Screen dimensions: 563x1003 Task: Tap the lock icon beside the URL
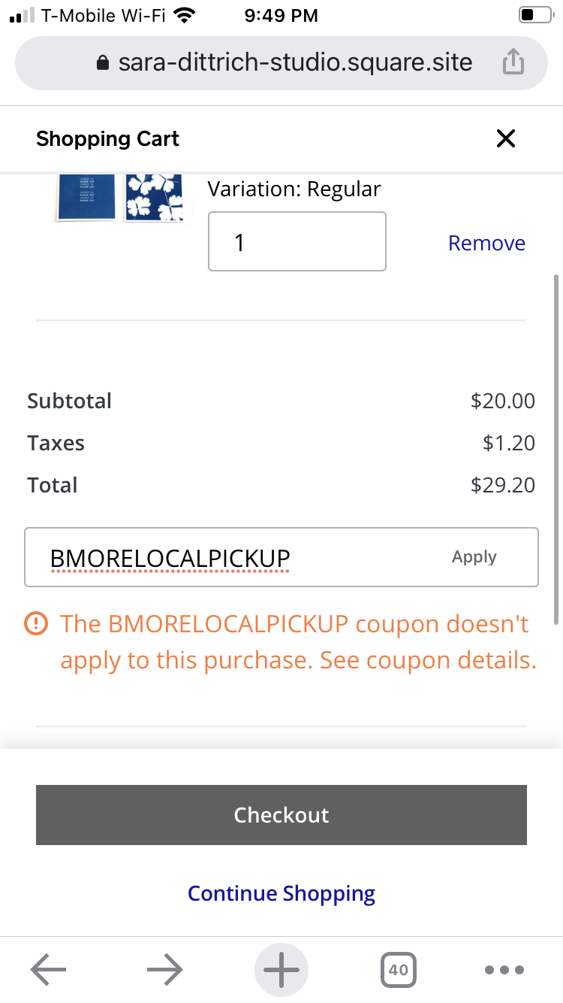104,63
